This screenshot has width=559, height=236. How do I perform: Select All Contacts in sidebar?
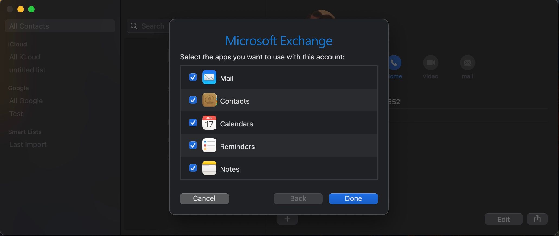point(60,26)
